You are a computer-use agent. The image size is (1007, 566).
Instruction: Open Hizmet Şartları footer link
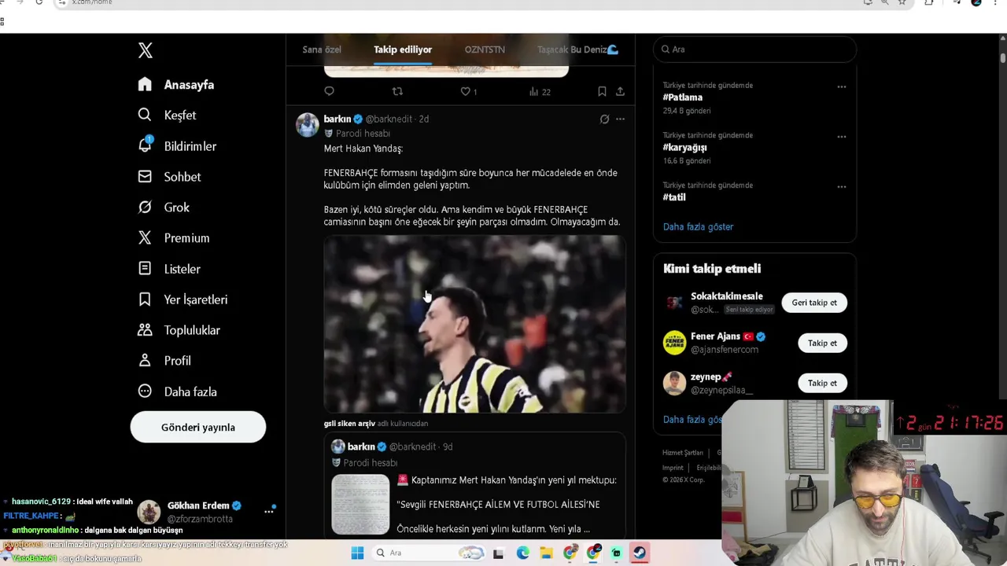683,453
